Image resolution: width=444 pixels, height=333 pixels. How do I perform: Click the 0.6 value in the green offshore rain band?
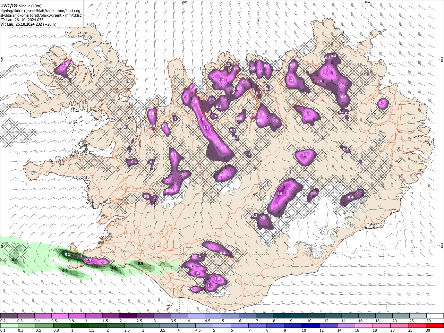point(15,260)
